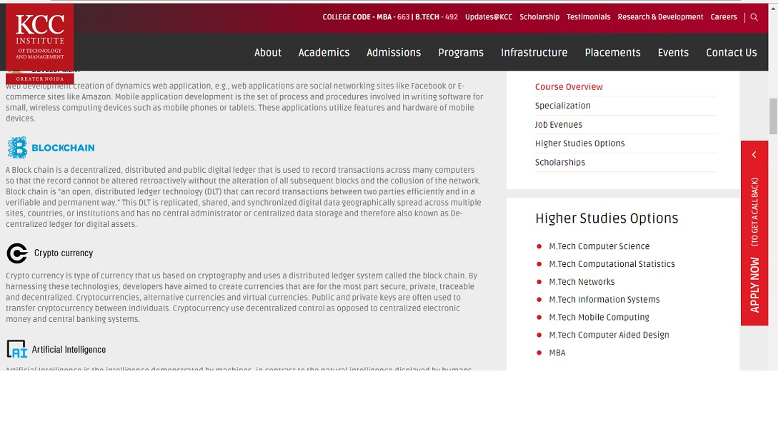Select Scholarships in sidebar

pos(560,162)
